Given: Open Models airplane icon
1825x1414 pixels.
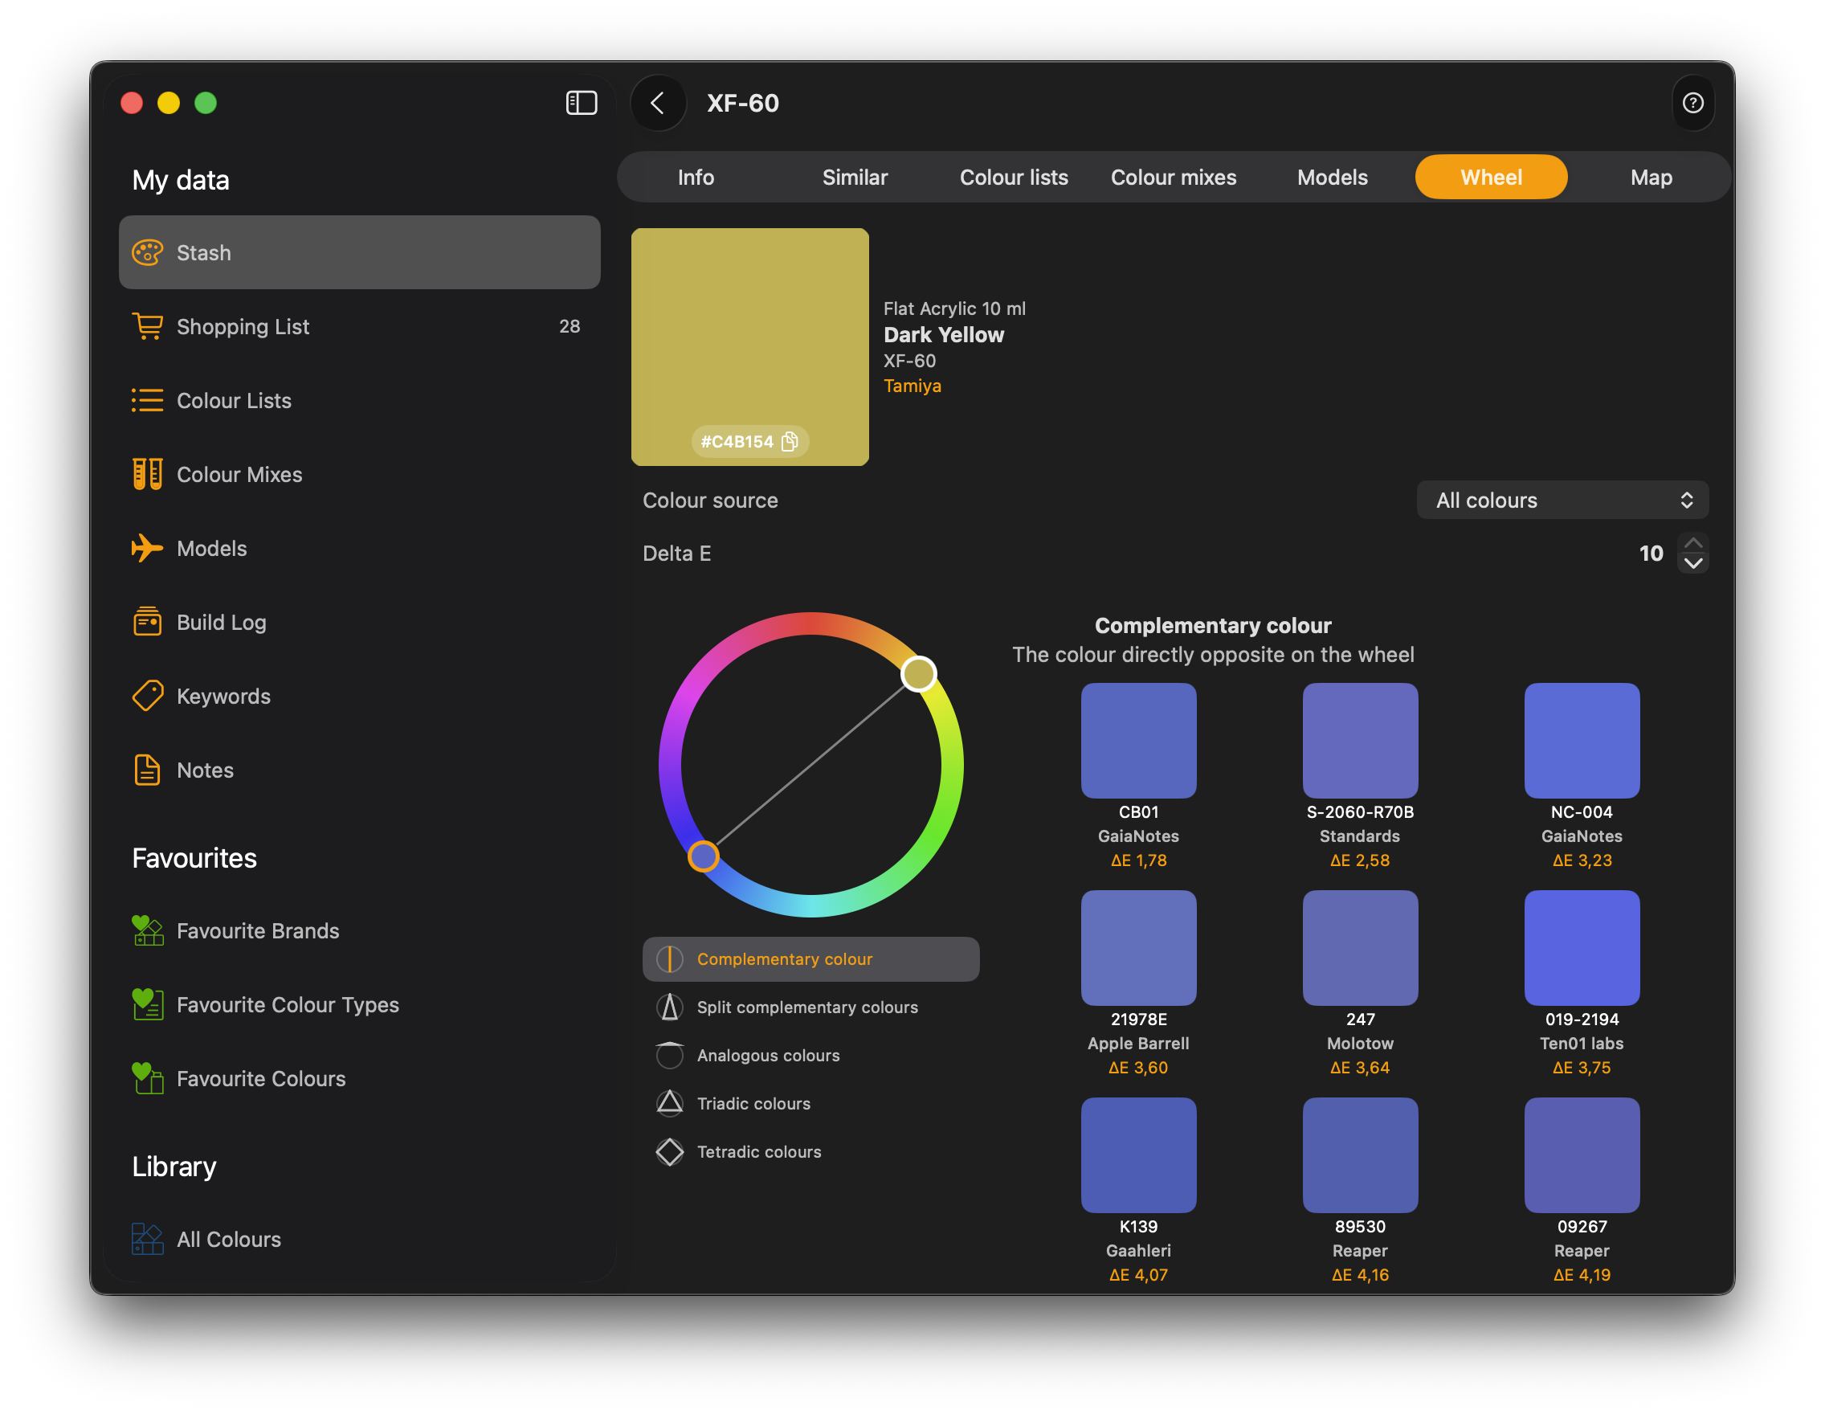Looking at the screenshot, I should tap(148, 548).
